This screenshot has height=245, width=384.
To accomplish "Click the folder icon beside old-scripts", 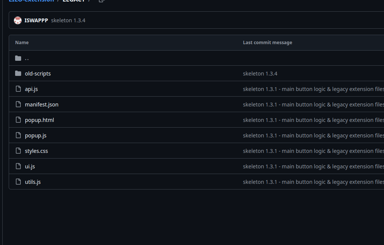I will tap(18, 74).
